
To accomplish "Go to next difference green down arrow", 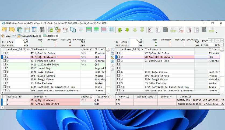I will click(127, 30).
